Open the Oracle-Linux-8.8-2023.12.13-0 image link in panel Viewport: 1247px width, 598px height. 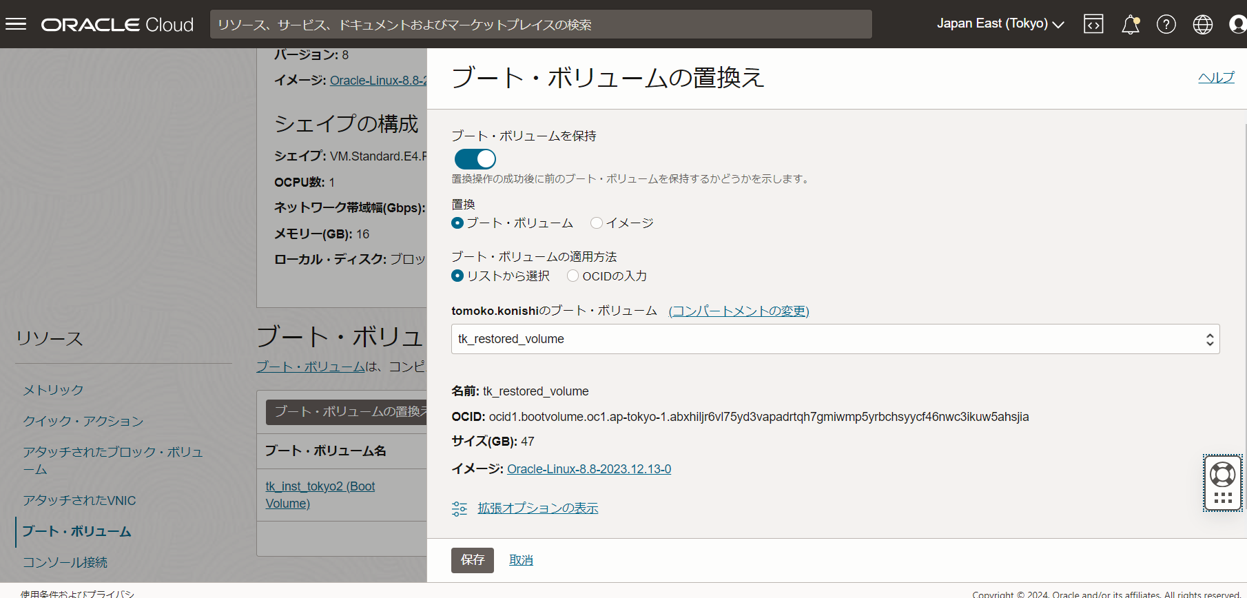click(589, 469)
